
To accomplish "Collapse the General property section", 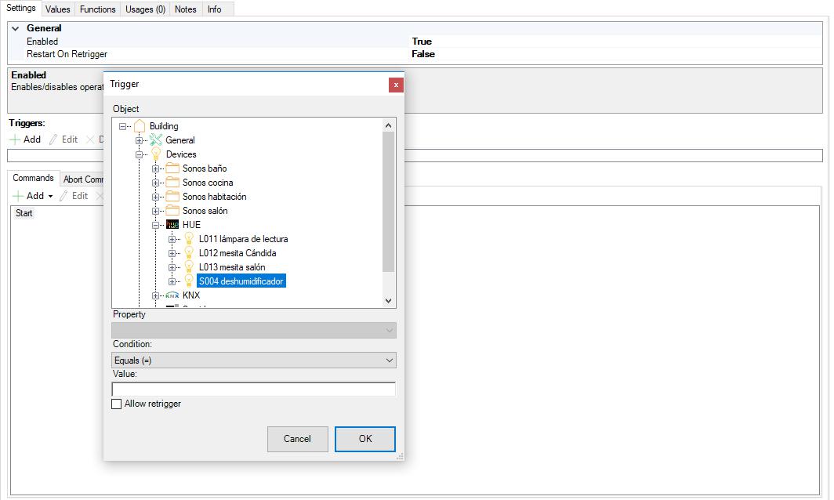I will click(15, 28).
